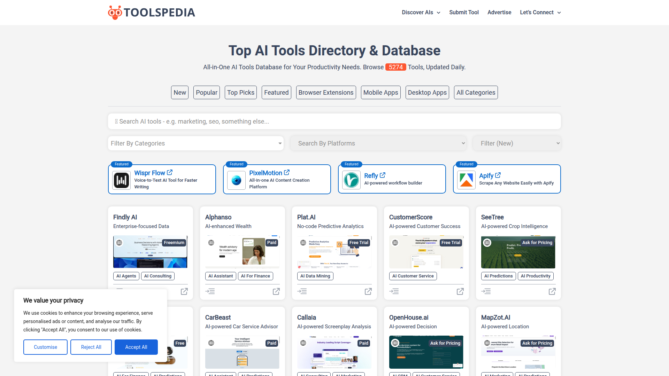Open Wispr Flow external link icon
Image resolution: width=669 pixels, height=376 pixels.
click(170, 172)
